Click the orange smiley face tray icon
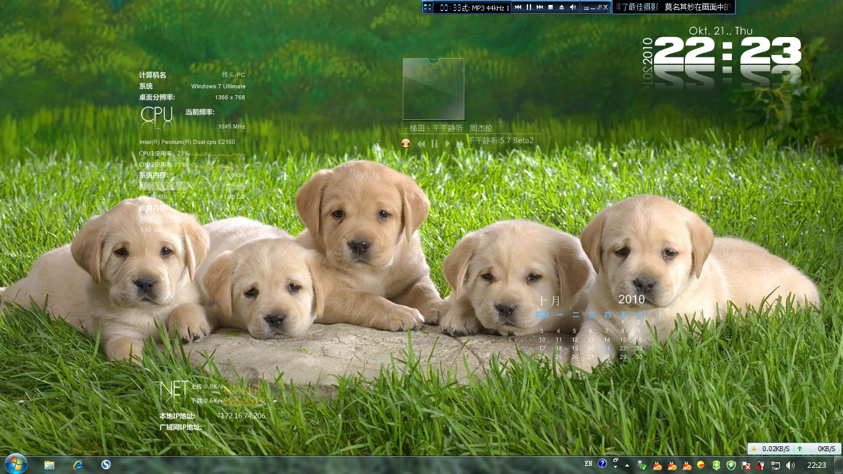843x474 pixels. pos(701,465)
